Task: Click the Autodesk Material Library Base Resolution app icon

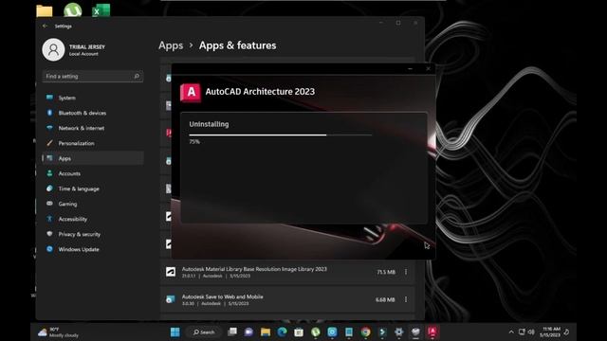Action: [171, 272]
